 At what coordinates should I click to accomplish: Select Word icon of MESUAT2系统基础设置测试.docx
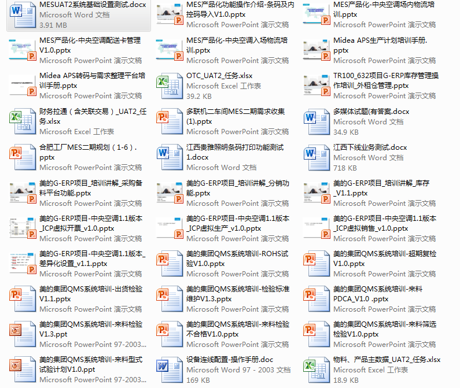(23, 14)
